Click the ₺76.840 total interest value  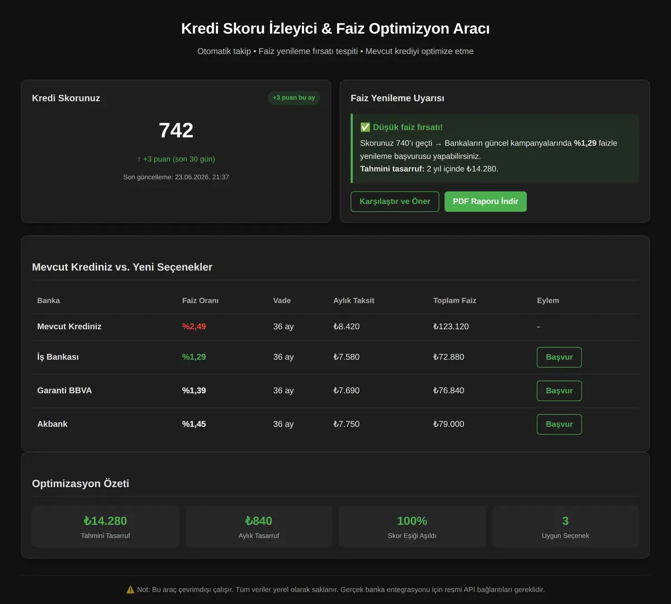pyautogui.click(x=449, y=391)
